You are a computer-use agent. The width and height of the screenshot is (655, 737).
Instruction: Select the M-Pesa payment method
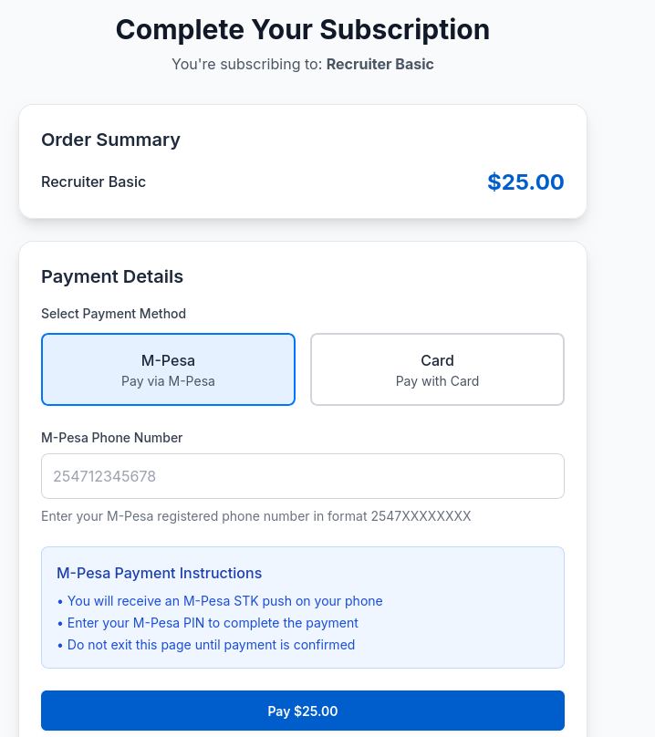click(168, 369)
